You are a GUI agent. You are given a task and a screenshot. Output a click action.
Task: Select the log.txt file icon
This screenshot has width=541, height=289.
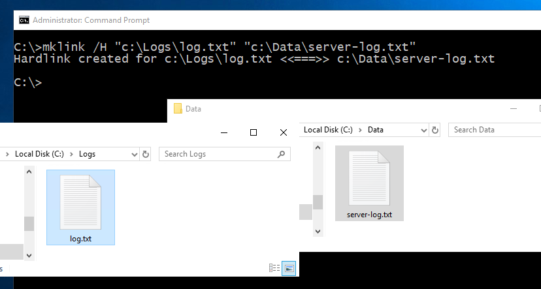coord(80,203)
